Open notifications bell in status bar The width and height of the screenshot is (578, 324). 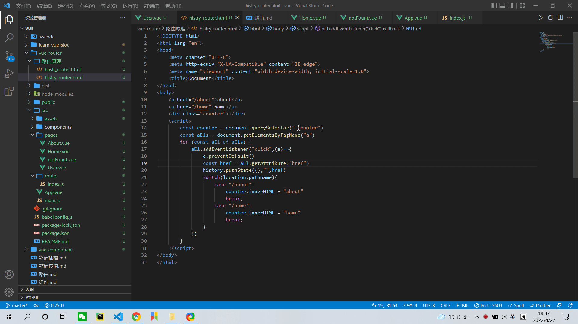pyautogui.click(x=570, y=305)
